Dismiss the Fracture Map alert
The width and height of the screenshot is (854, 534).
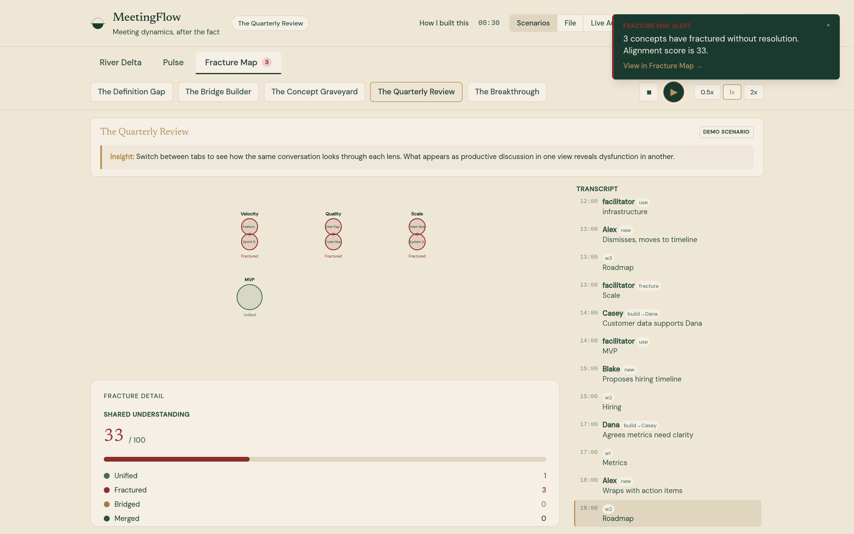(x=828, y=25)
